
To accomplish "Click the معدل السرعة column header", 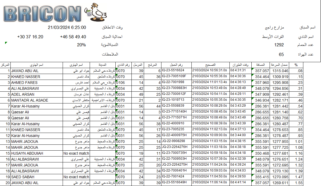I will tap(280, 65).
